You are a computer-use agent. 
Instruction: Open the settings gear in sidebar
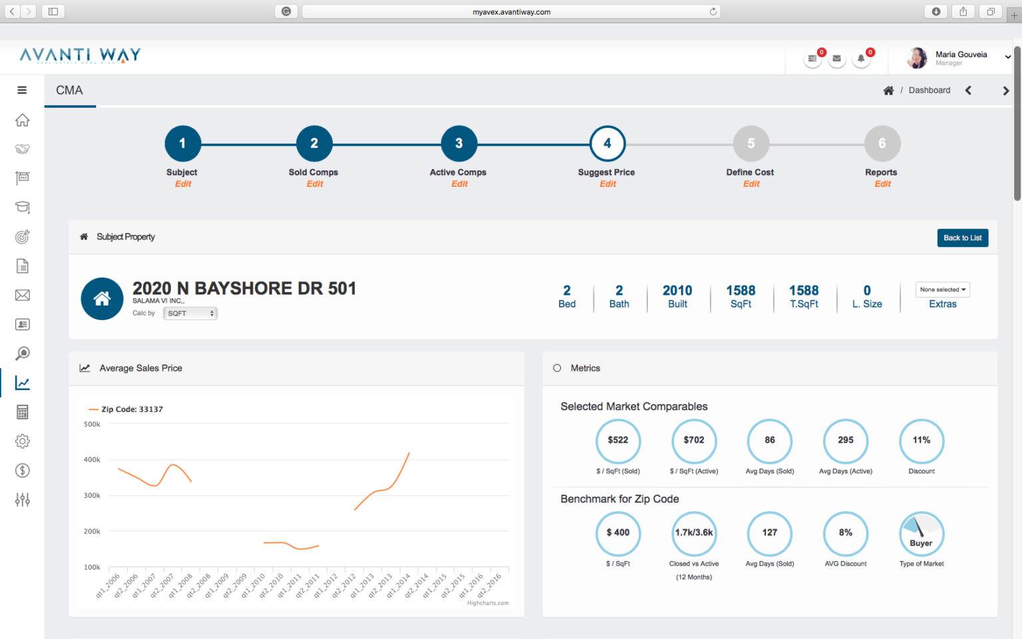coord(22,441)
